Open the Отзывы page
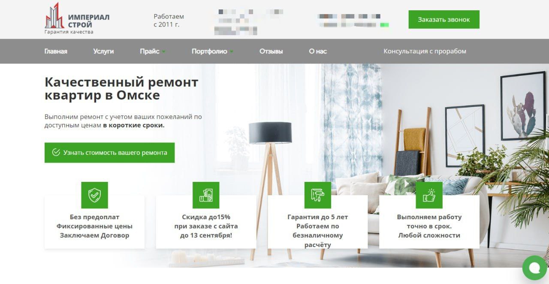 tap(271, 51)
